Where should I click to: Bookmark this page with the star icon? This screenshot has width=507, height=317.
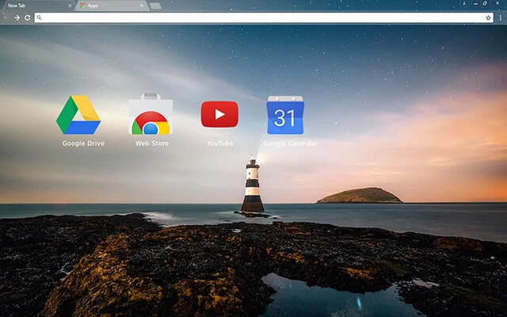pos(488,17)
